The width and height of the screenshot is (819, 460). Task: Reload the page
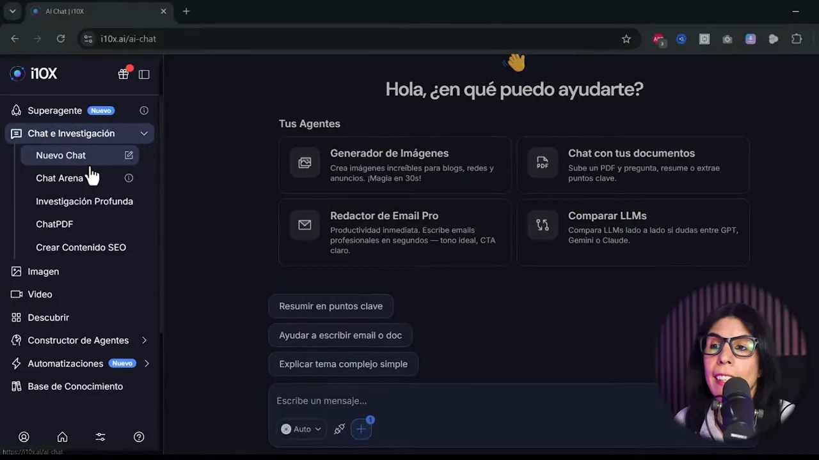(x=61, y=39)
